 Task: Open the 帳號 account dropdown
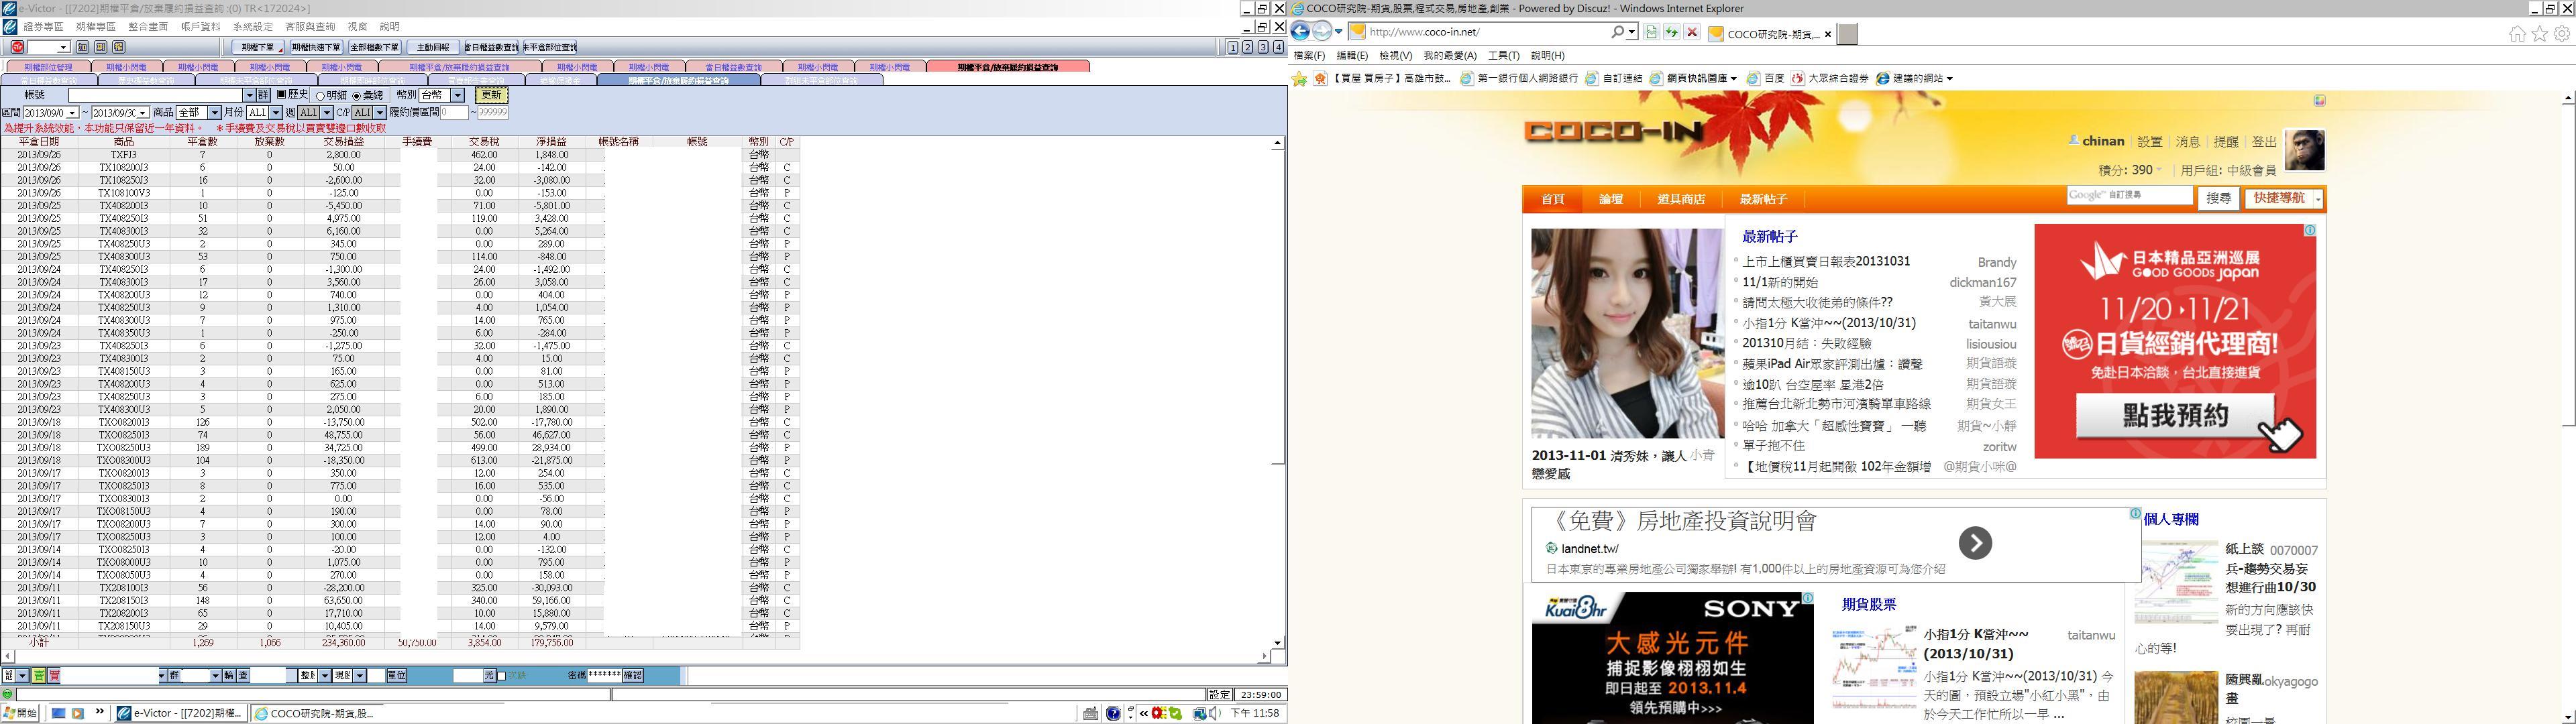pyautogui.click(x=249, y=95)
